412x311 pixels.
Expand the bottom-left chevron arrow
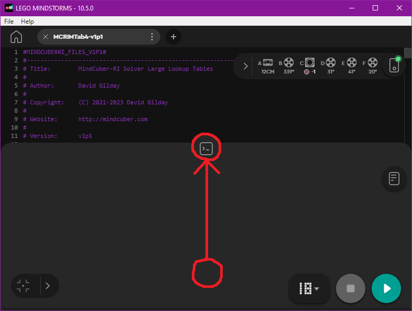point(48,286)
